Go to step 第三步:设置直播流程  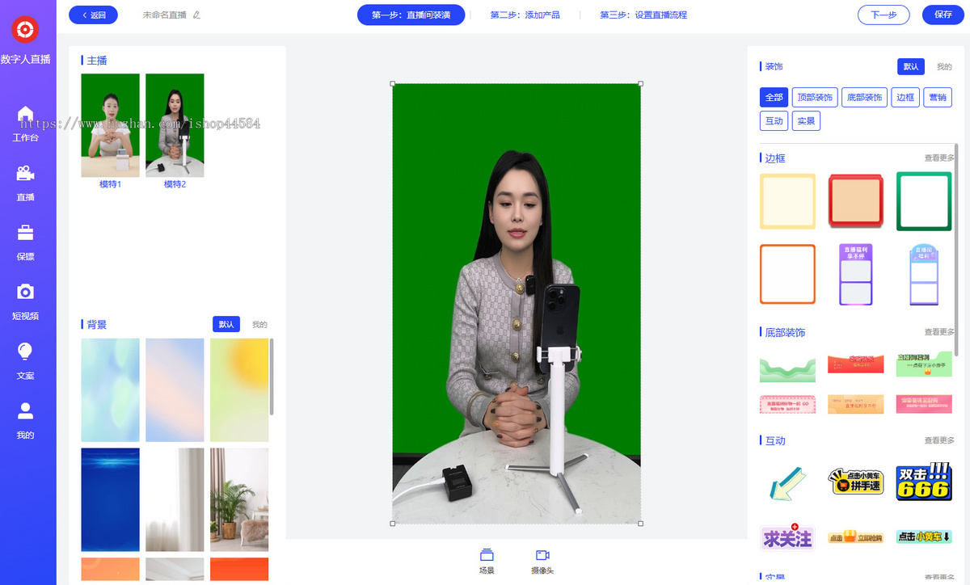643,15
